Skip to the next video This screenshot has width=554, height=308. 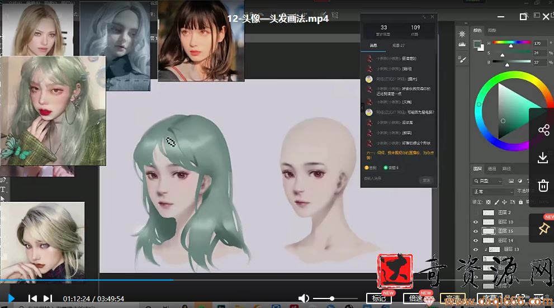tap(48, 298)
